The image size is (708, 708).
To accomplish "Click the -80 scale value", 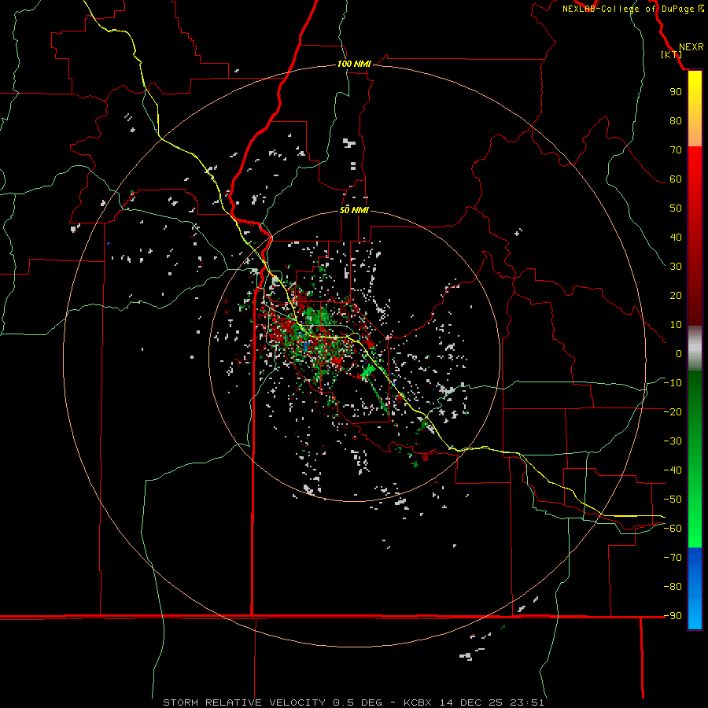I will pyautogui.click(x=673, y=587).
